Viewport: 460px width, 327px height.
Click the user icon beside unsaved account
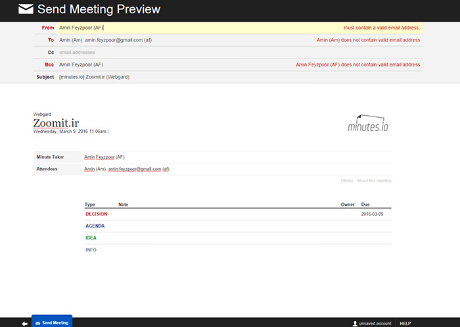pos(355,324)
